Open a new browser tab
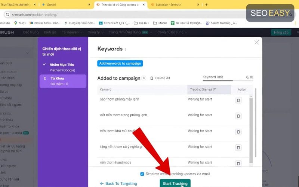Screen dimensions: 299x187 point(206,4)
